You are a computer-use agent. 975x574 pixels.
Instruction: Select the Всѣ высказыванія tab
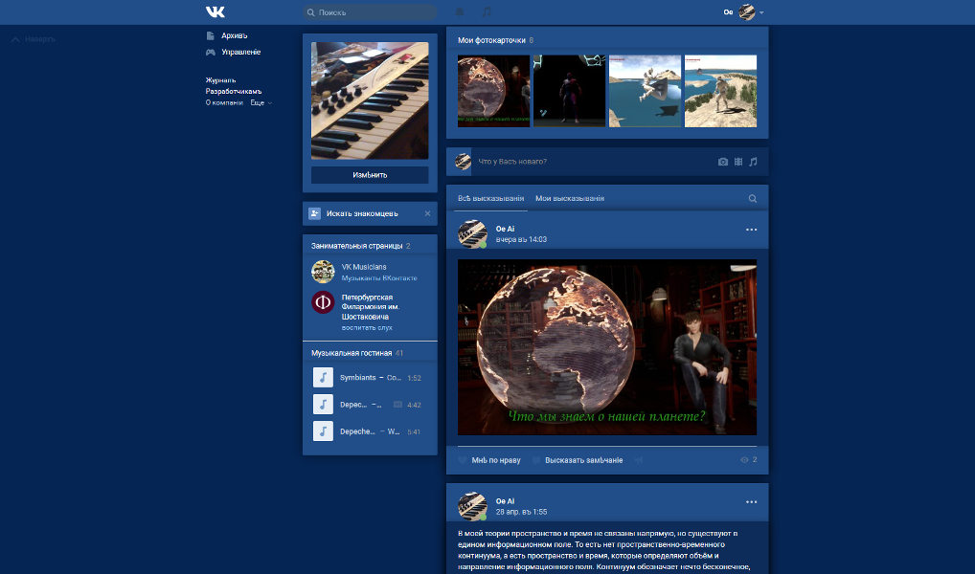click(x=490, y=198)
